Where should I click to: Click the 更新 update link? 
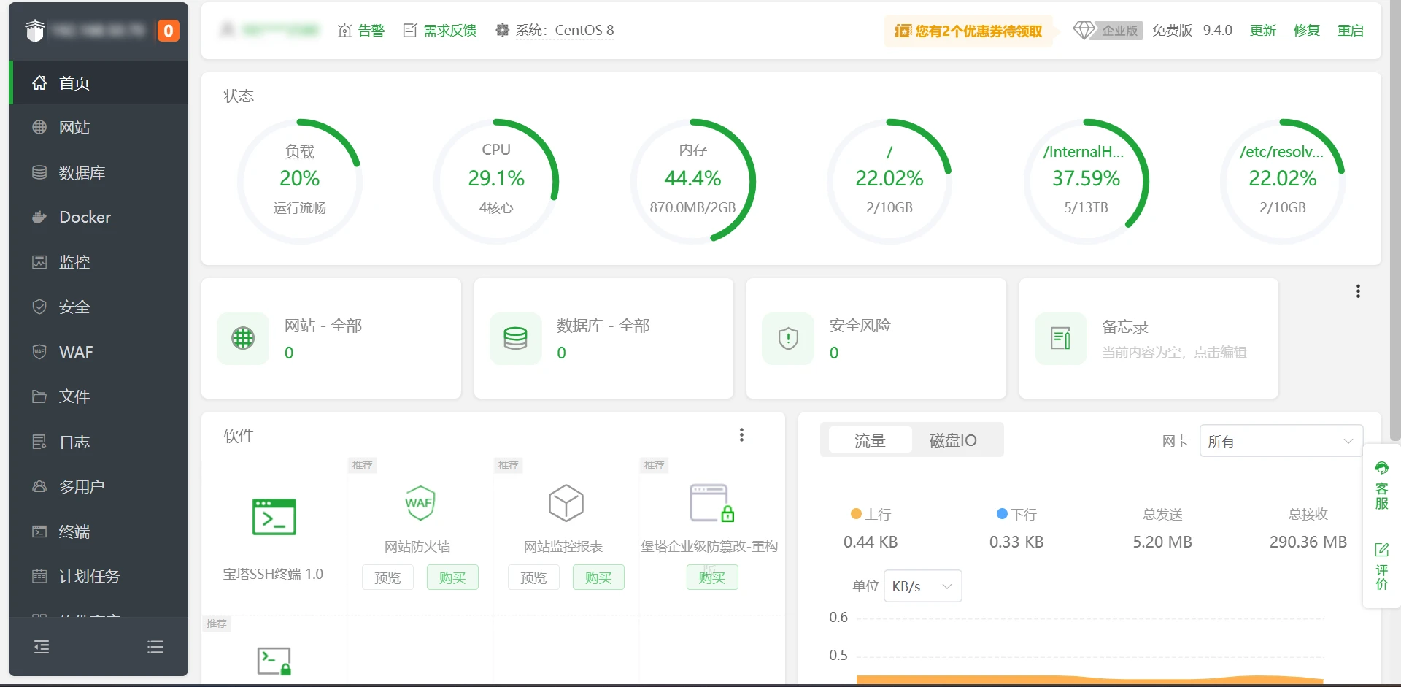pyautogui.click(x=1263, y=31)
